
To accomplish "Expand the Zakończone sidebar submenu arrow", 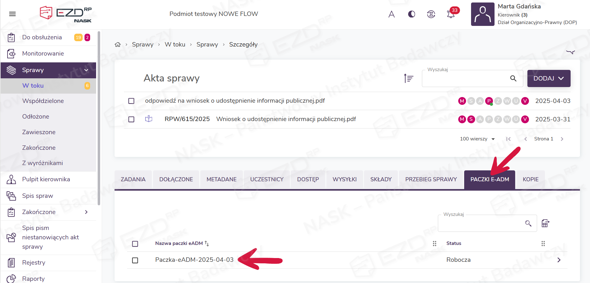I will click(x=86, y=212).
